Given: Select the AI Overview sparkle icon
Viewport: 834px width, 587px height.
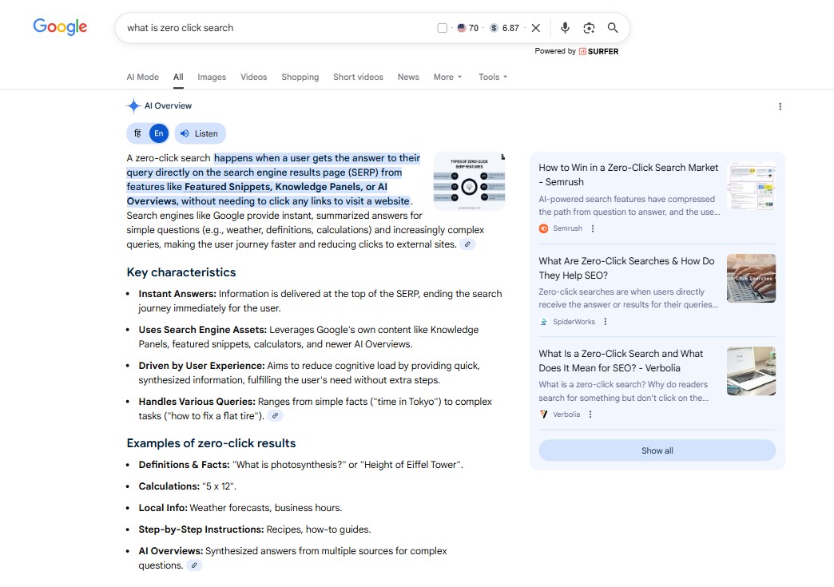Looking at the screenshot, I should point(132,105).
